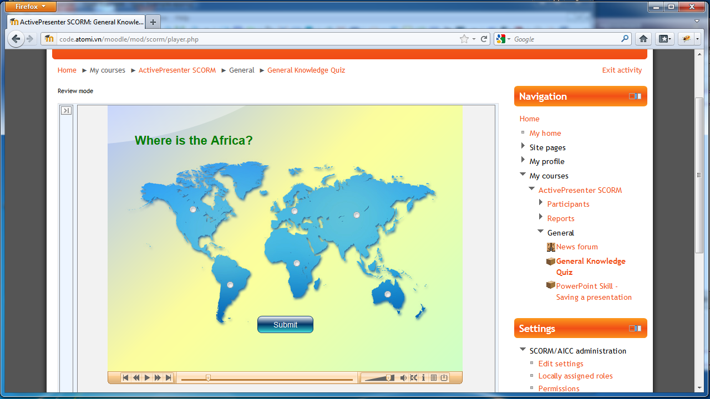This screenshot has width=710, height=399.
Task: Click the playback progress slider handle
Action: click(x=209, y=378)
